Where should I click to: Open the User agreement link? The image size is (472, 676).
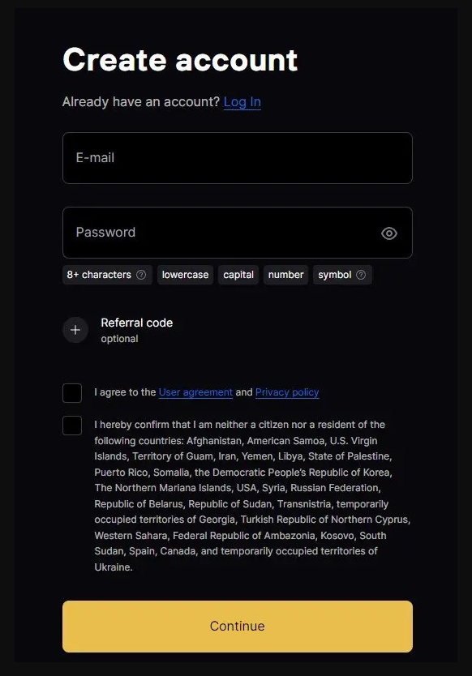click(195, 392)
